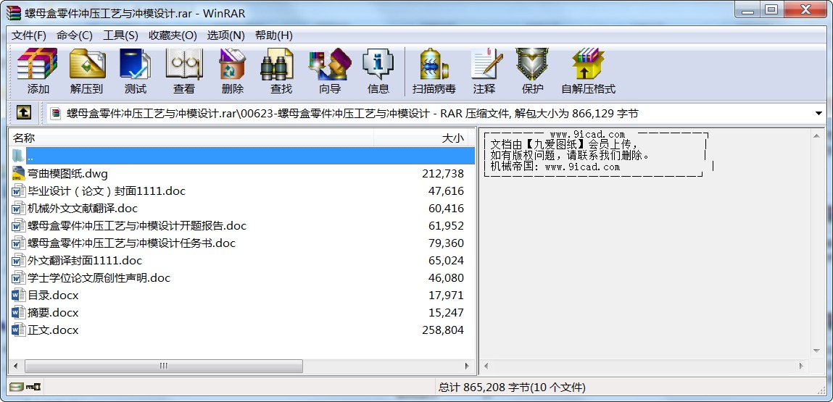Select 机械外文文献翻译.doc
Screen dimensions: 833x402
tap(83, 208)
